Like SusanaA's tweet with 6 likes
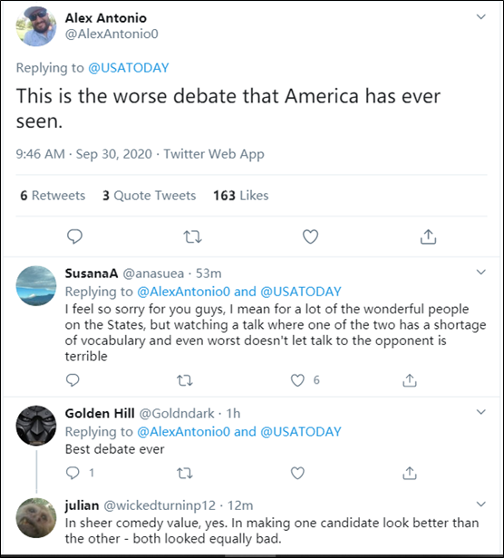The height and width of the screenshot is (558, 504). [x=297, y=380]
